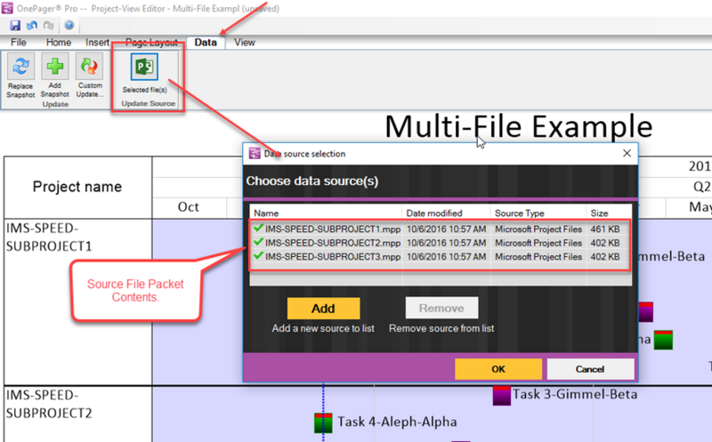Click the Oct month header in timeline
Image resolution: width=712 pixels, height=442 pixels.
tap(189, 207)
